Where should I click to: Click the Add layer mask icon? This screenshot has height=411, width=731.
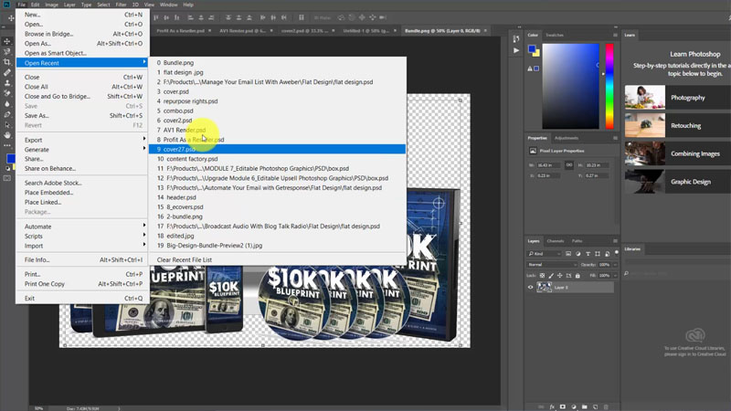coord(563,405)
